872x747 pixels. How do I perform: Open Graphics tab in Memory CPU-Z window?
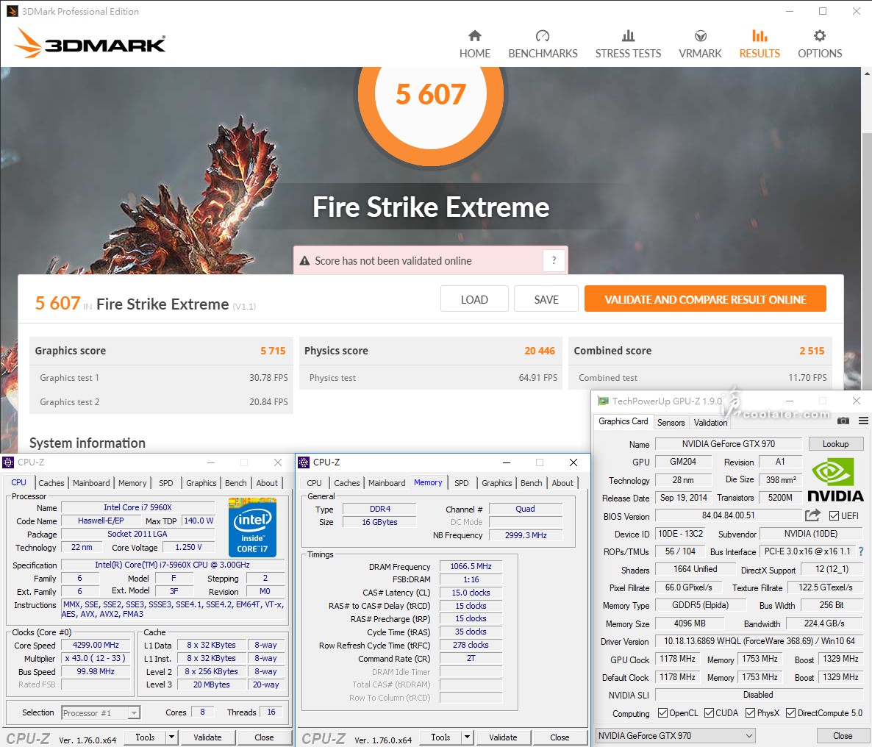496,483
